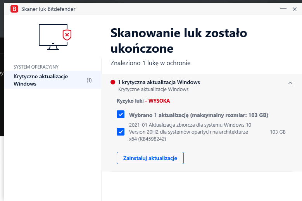
Task: Select 'Krytyczne aktualizacje Windows' in sidebar
Action: pyautogui.click(x=53, y=80)
